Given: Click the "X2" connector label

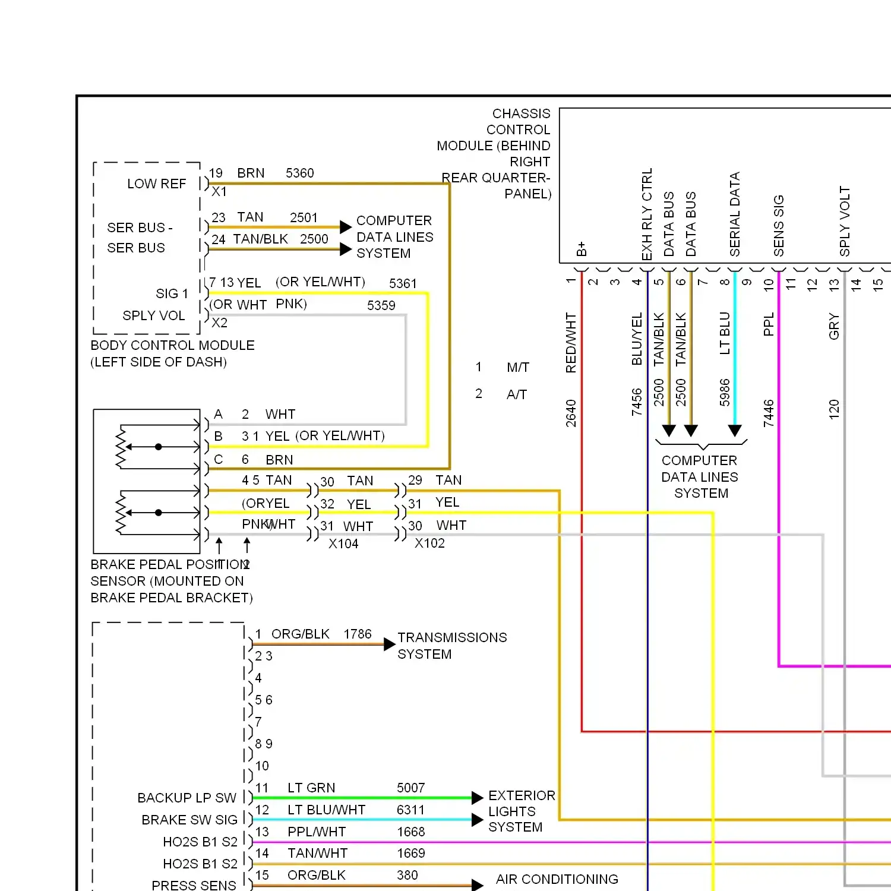Looking at the screenshot, I should coord(219,323).
